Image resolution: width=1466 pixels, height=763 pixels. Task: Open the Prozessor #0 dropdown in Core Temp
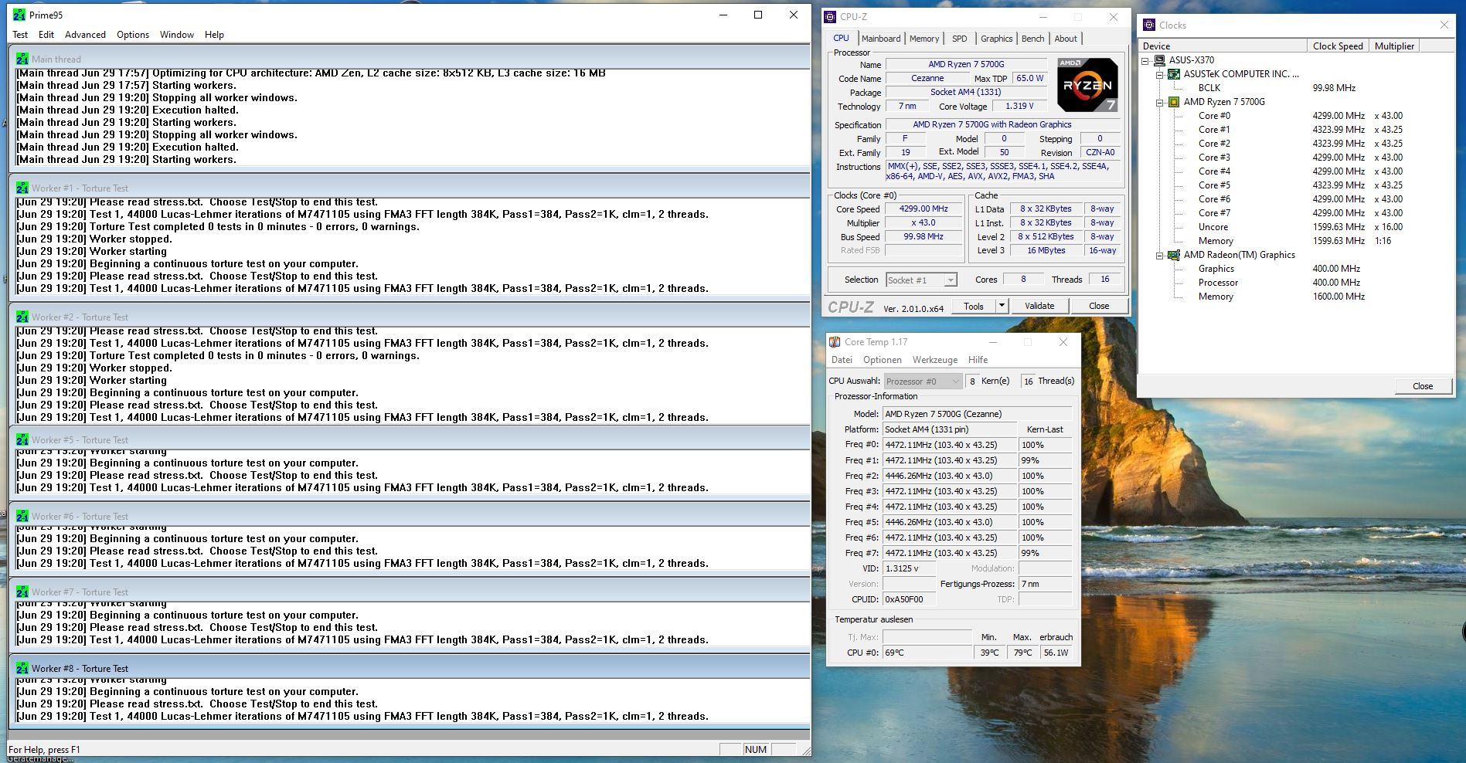956,381
